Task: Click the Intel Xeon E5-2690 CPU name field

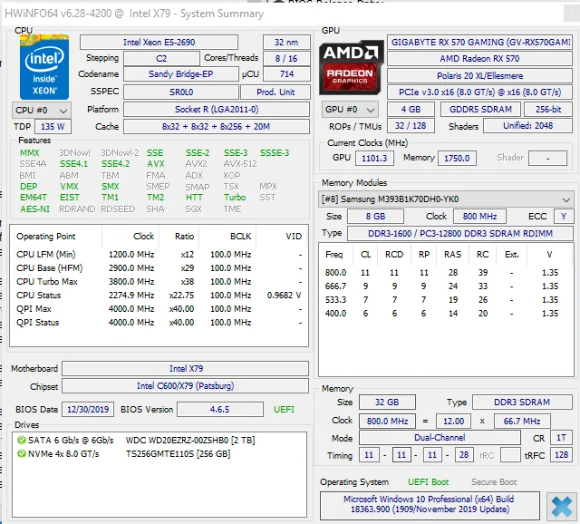Action: 159,43
